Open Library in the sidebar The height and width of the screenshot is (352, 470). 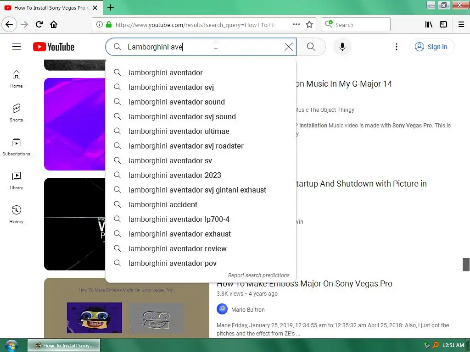[x=17, y=181]
